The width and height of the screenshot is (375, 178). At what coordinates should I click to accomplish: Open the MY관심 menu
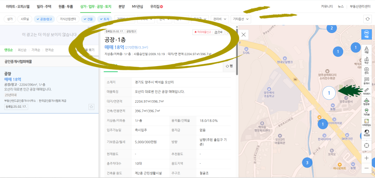coord(137,7)
